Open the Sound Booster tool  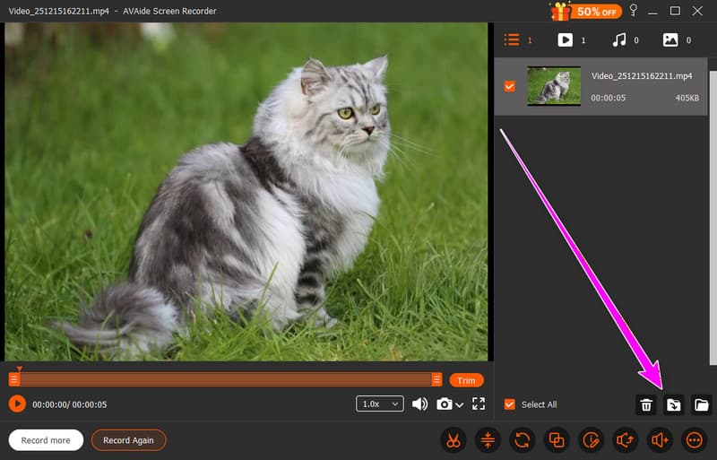click(660, 440)
